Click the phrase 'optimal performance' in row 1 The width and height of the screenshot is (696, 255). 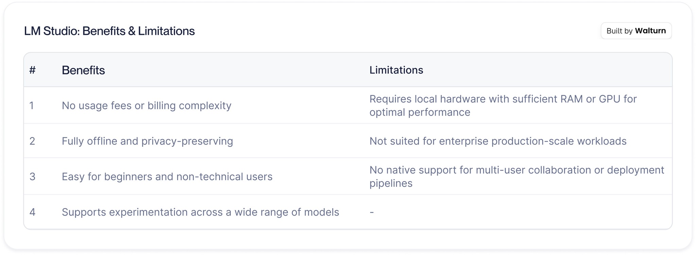[420, 112]
